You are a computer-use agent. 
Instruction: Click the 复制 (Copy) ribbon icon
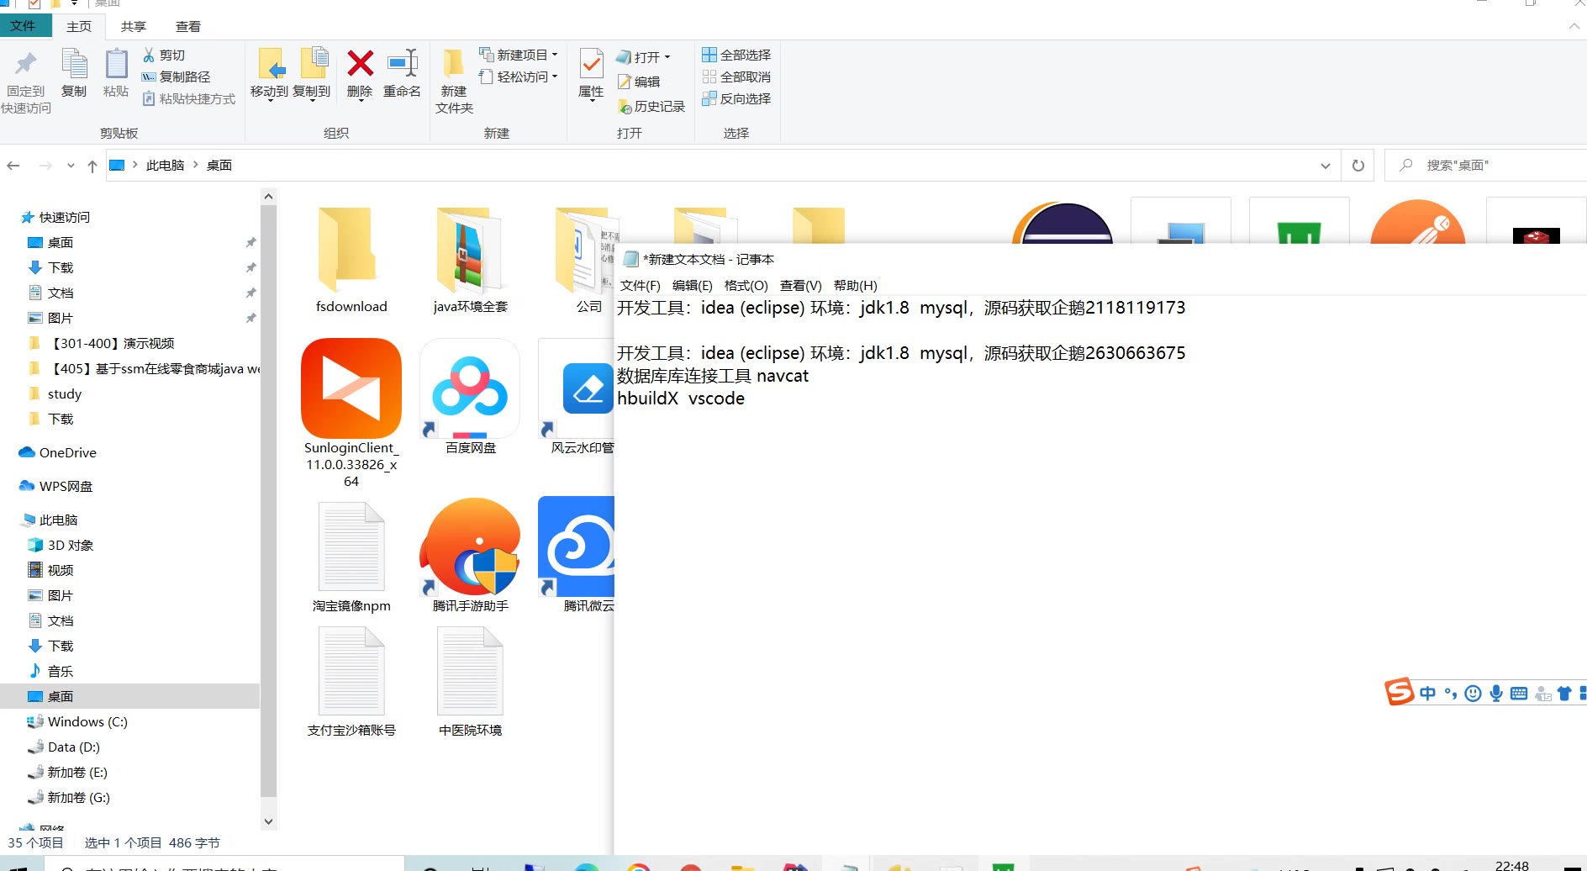(x=74, y=74)
